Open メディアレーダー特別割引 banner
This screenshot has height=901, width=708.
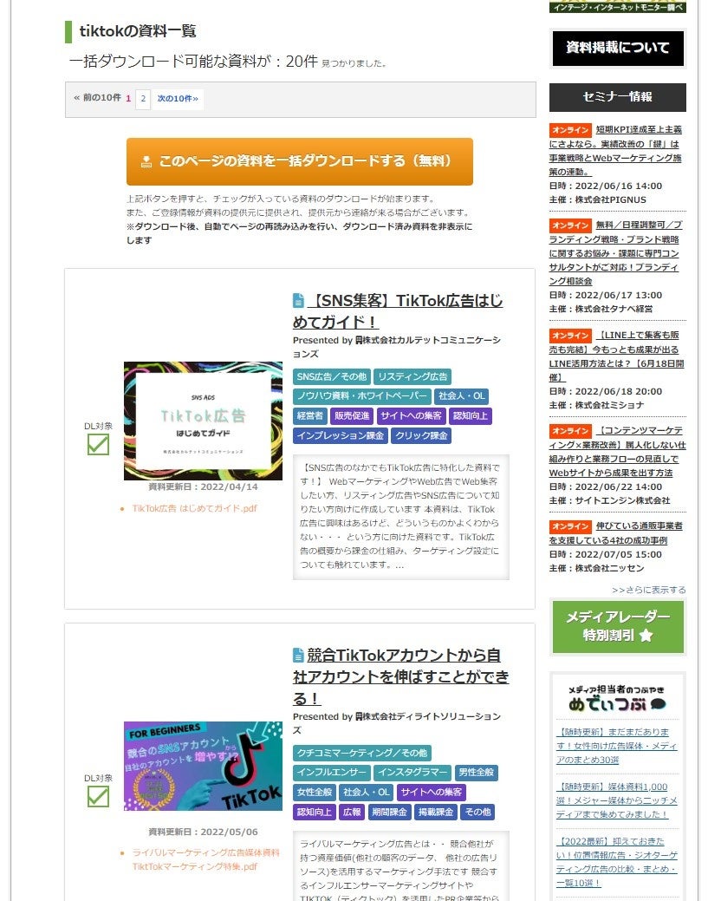point(618,627)
